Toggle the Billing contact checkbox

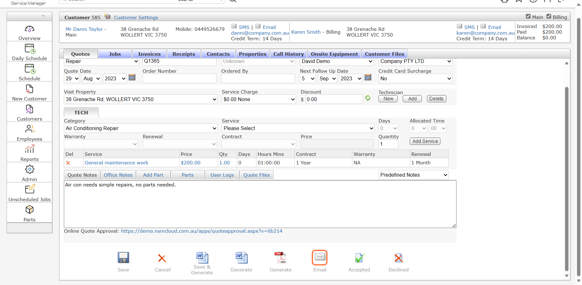pos(549,16)
